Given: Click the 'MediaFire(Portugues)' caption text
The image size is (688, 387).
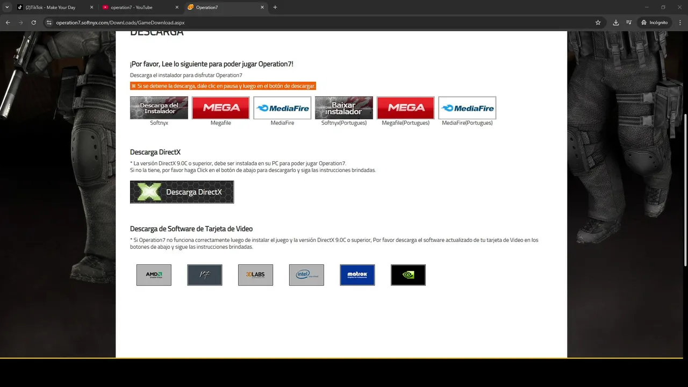Looking at the screenshot, I should [x=467, y=123].
